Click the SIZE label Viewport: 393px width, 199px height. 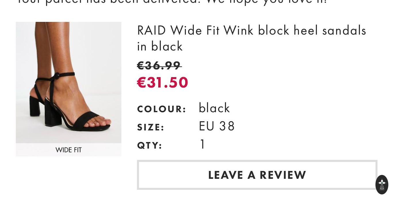(x=151, y=127)
